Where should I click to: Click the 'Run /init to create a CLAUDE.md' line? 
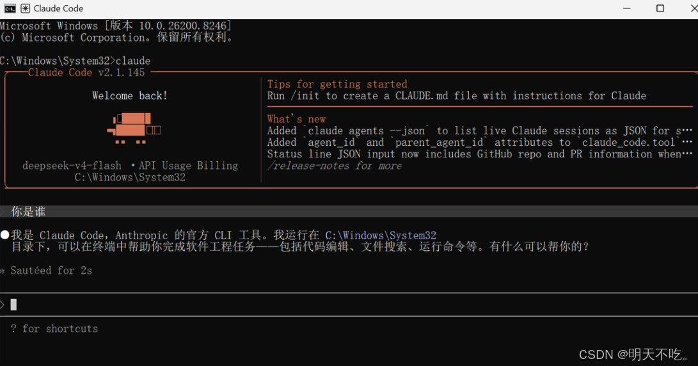(x=456, y=96)
